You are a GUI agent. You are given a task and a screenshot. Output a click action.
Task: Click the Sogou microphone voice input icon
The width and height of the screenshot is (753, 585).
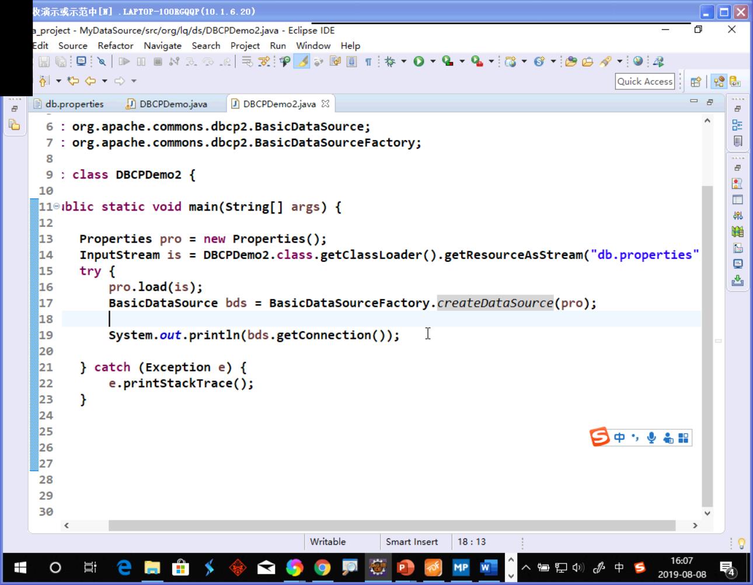[651, 437]
